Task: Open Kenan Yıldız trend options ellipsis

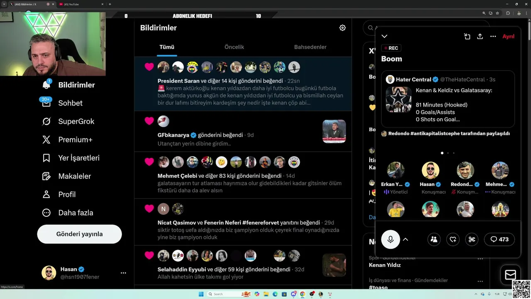Action: tap(480, 259)
